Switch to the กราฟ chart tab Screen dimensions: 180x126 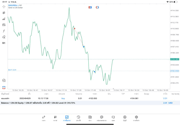(x=55, y=118)
